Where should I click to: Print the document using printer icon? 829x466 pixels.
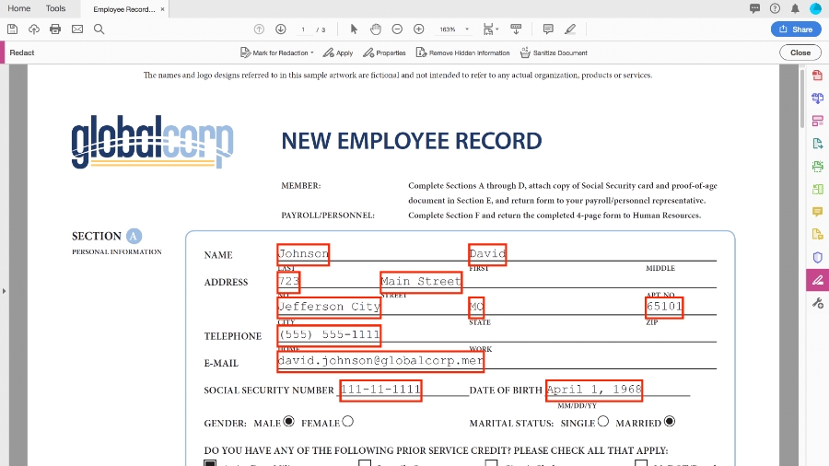click(55, 29)
